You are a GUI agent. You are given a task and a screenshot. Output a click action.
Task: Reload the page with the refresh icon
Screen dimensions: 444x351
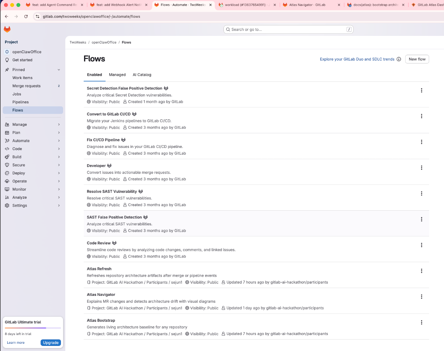click(x=26, y=17)
